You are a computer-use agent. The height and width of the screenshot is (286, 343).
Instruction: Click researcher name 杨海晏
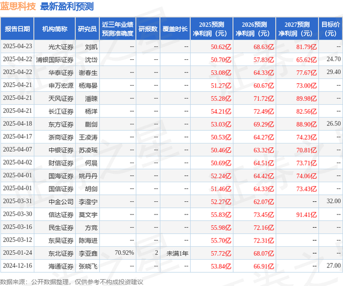point(88,86)
